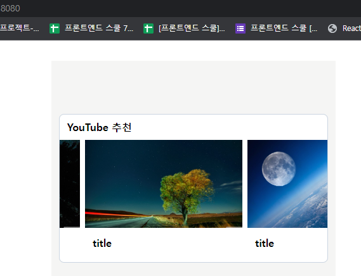Focus the address bar showing 8080

180,8
